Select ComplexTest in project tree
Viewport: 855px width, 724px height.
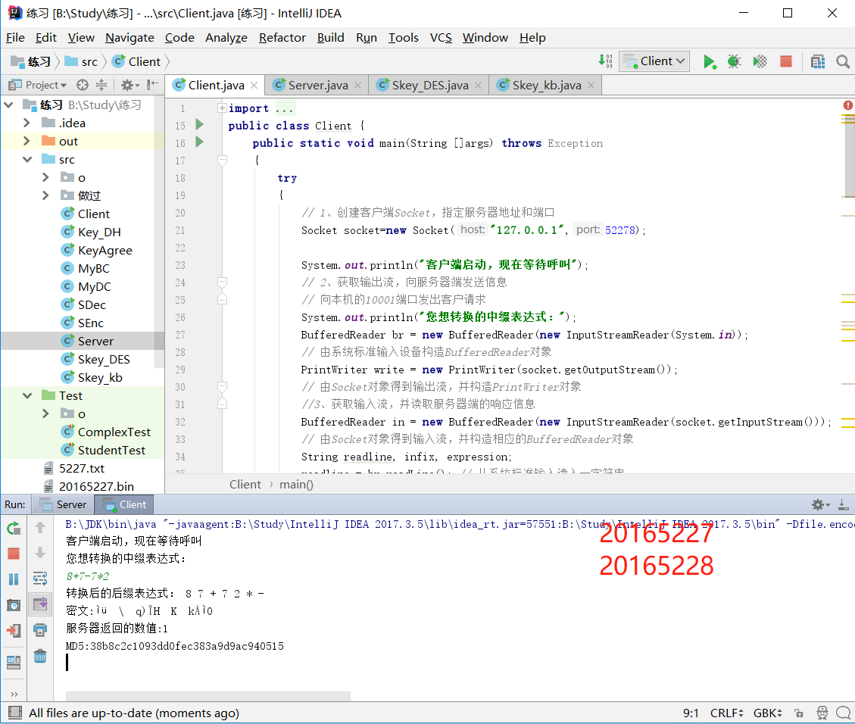(x=114, y=432)
